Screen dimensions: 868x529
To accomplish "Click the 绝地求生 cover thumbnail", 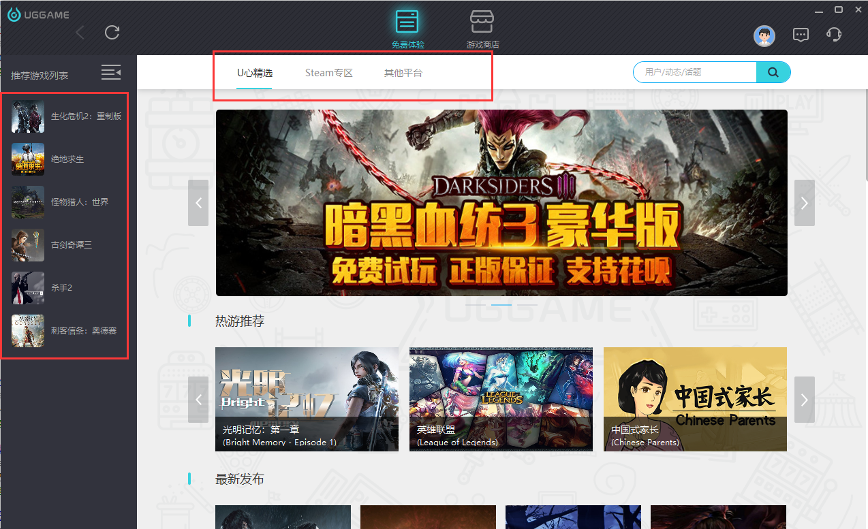I will click(28, 159).
